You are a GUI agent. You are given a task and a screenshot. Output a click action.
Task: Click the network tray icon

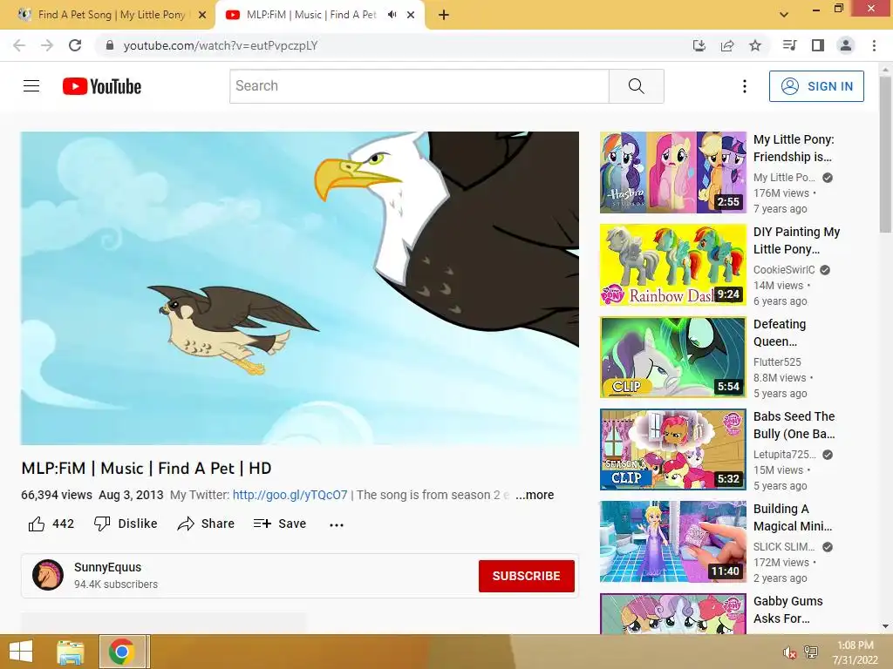tap(811, 652)
